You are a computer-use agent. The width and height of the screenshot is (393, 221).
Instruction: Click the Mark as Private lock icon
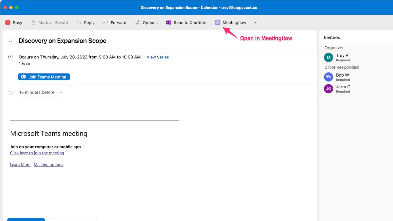click(x=33, y=22)
